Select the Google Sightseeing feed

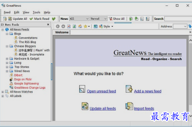point(26,83)
